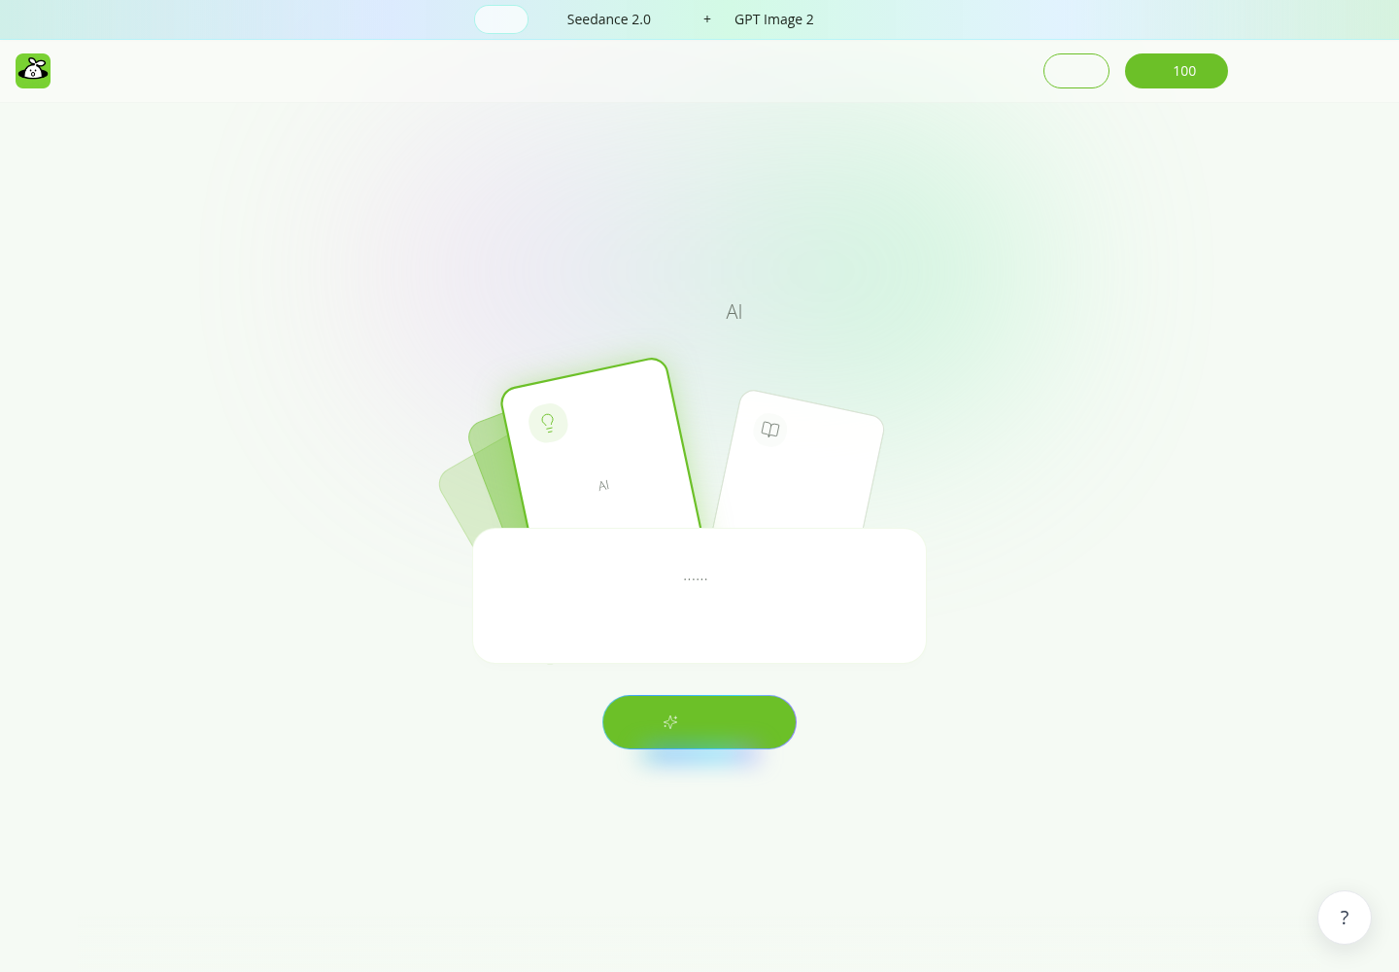Focus the prompt input box with dotted placeholder
This screenshot has height=972, width=1399.
click(x=699, y=596)
